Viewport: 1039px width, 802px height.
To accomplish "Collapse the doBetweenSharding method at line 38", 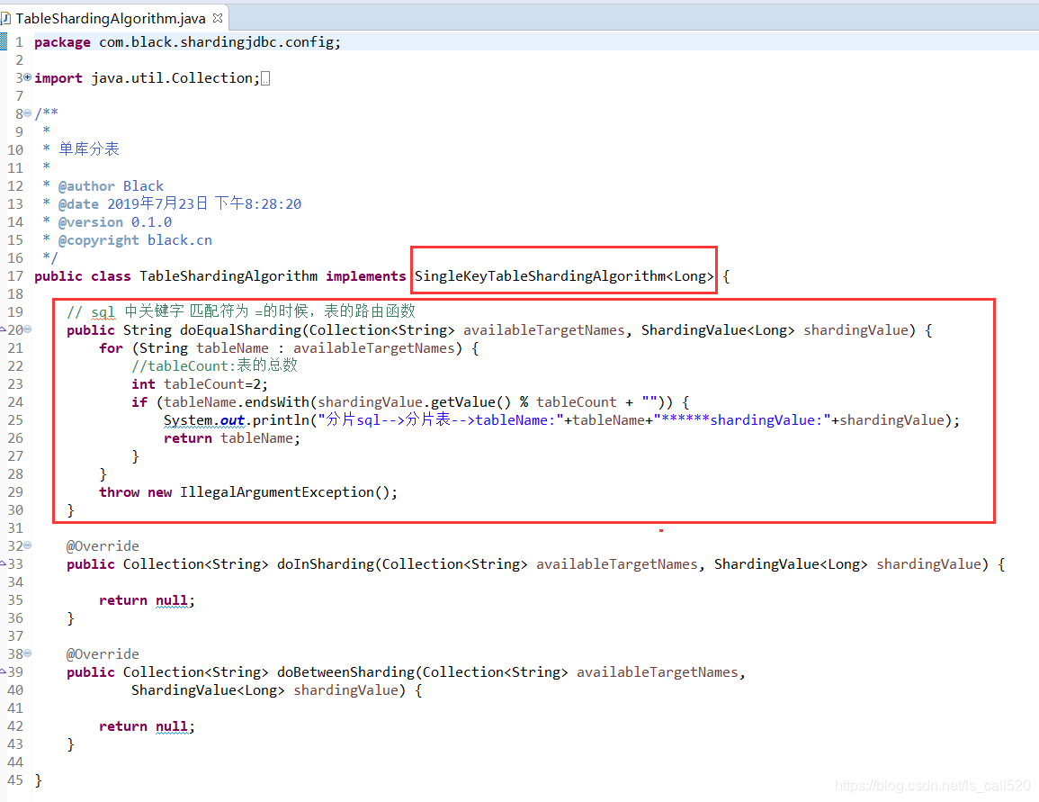I will [x=27, y=653].
